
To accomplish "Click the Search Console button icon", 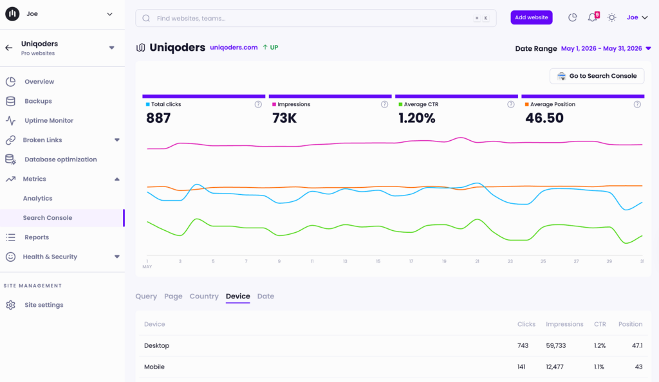I will [x=561, y=76].
